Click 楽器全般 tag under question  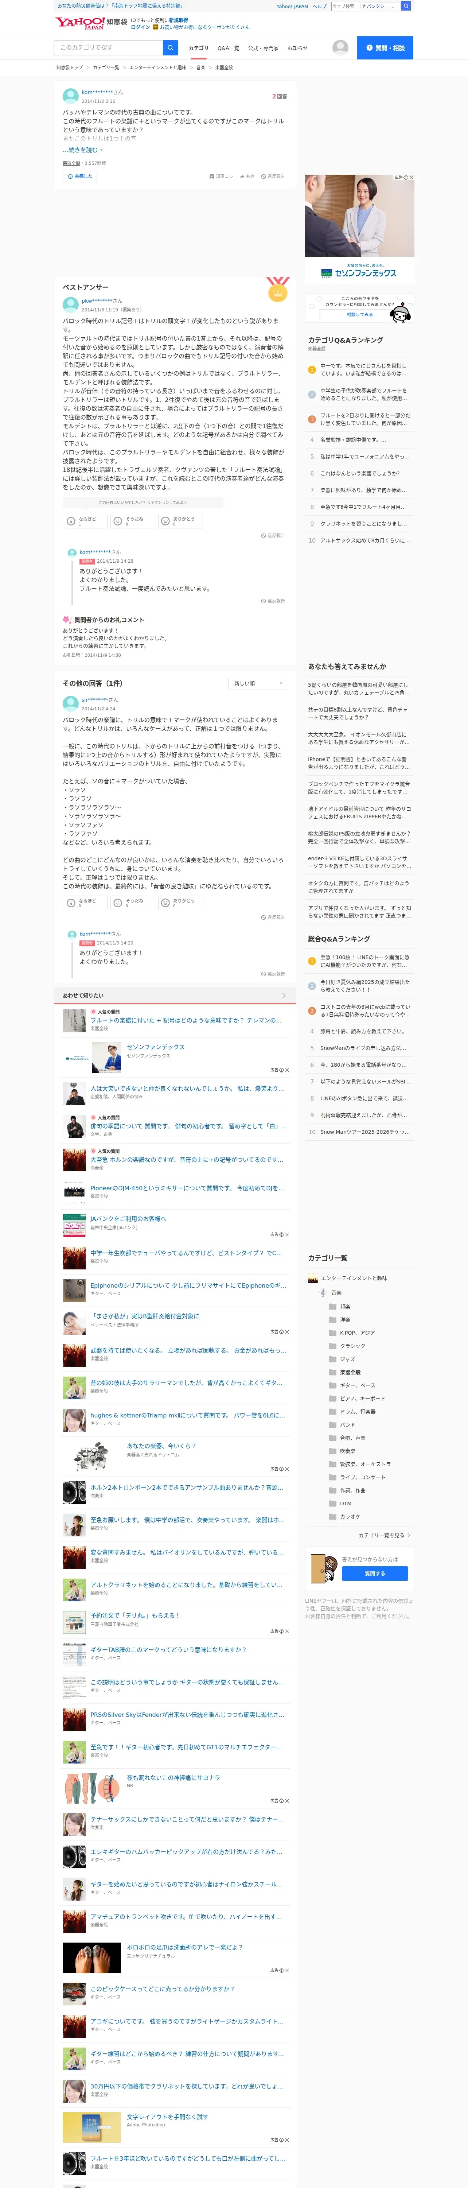click(71, 163)
